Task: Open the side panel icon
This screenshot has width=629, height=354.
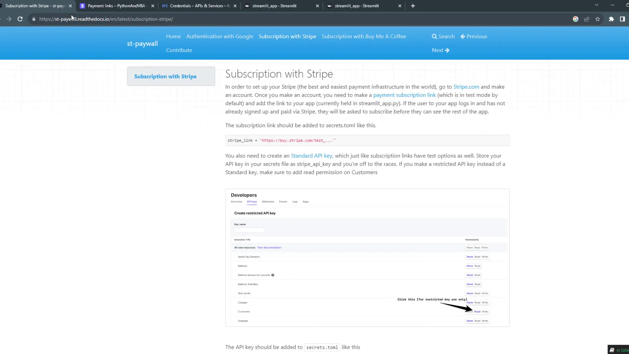Action: 622,19
